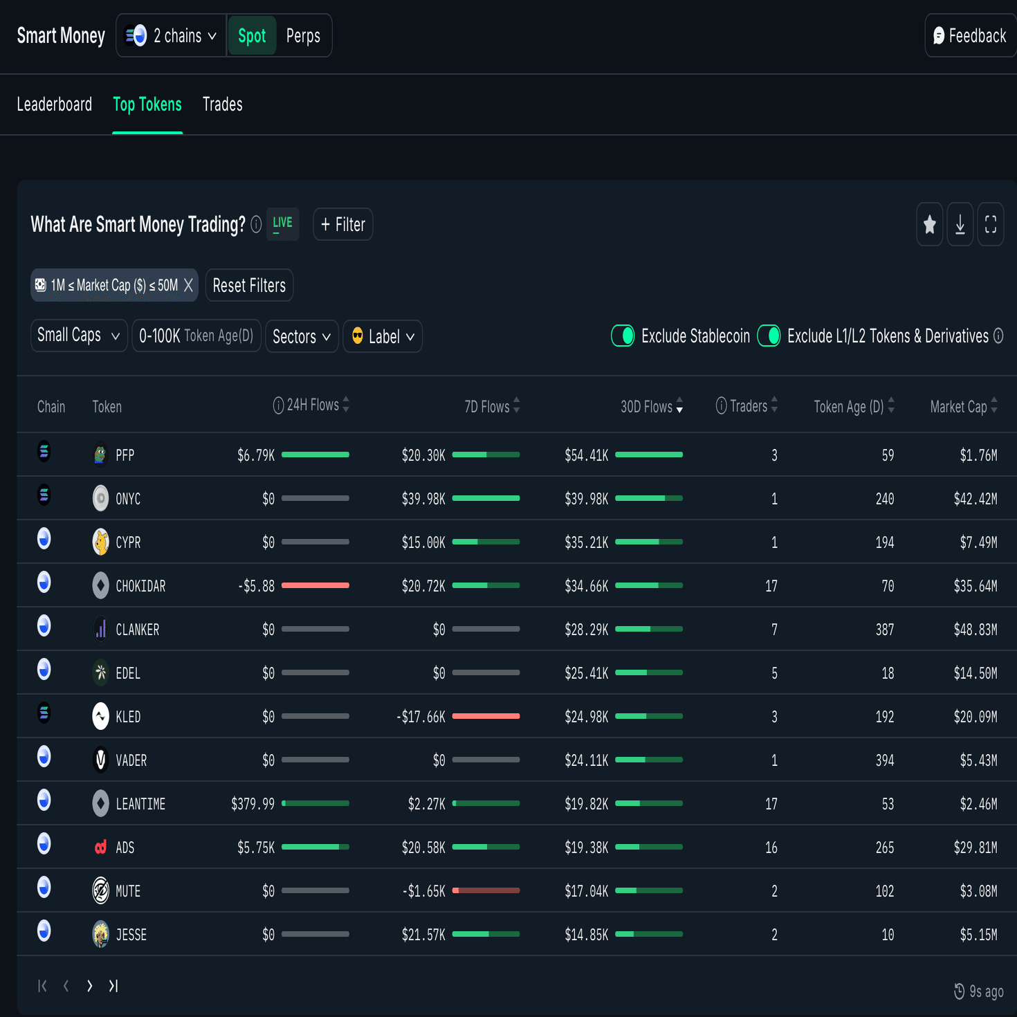Switch to the Leaderboard tab

55,104
